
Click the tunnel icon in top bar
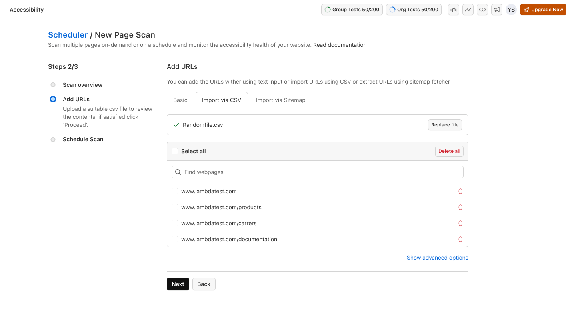click(x=453, y=10)
